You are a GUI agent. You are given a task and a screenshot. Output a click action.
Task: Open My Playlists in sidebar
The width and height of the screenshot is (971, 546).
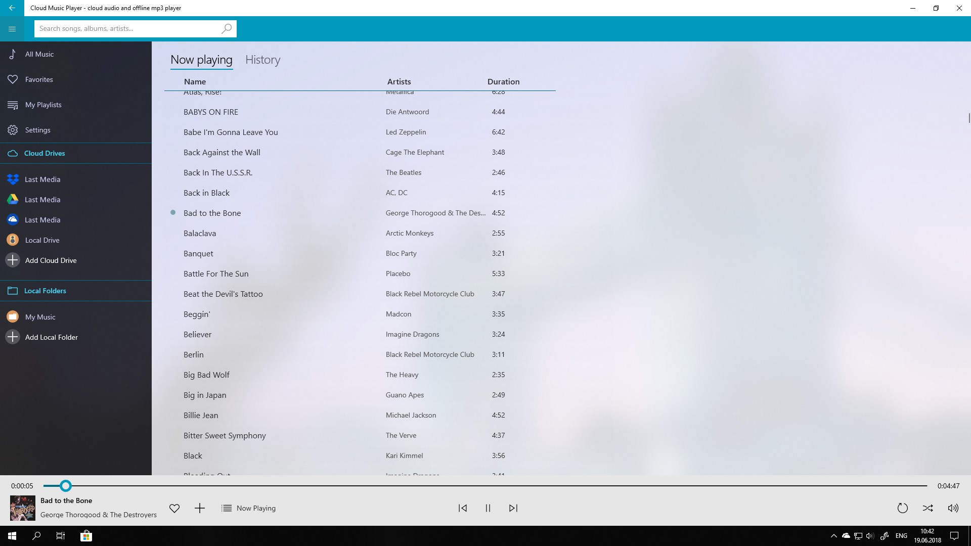tap(43, 105)
